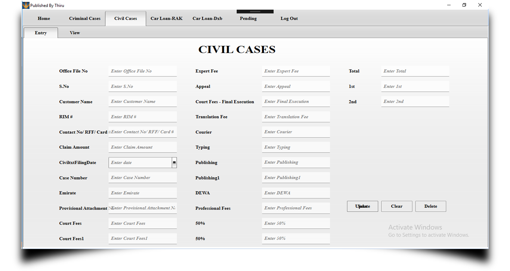Click the S.No input field
The height and width of the screenshot is (271, 510).
pos(143,86)
